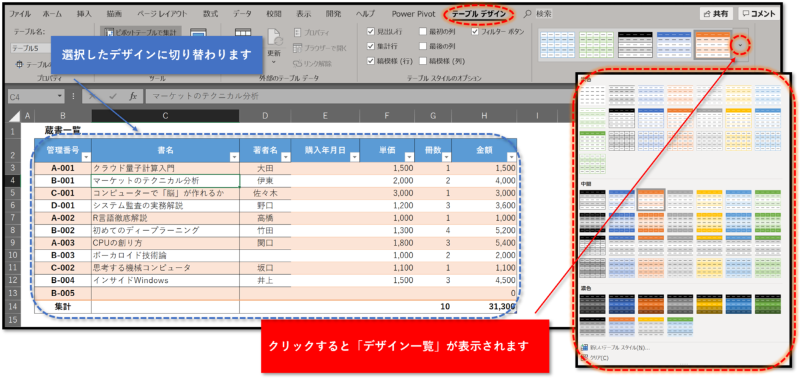The height and width of the screenshot is (378, 800).
Task: Expand the table styles gallery more button
Action: coord(740,45)
